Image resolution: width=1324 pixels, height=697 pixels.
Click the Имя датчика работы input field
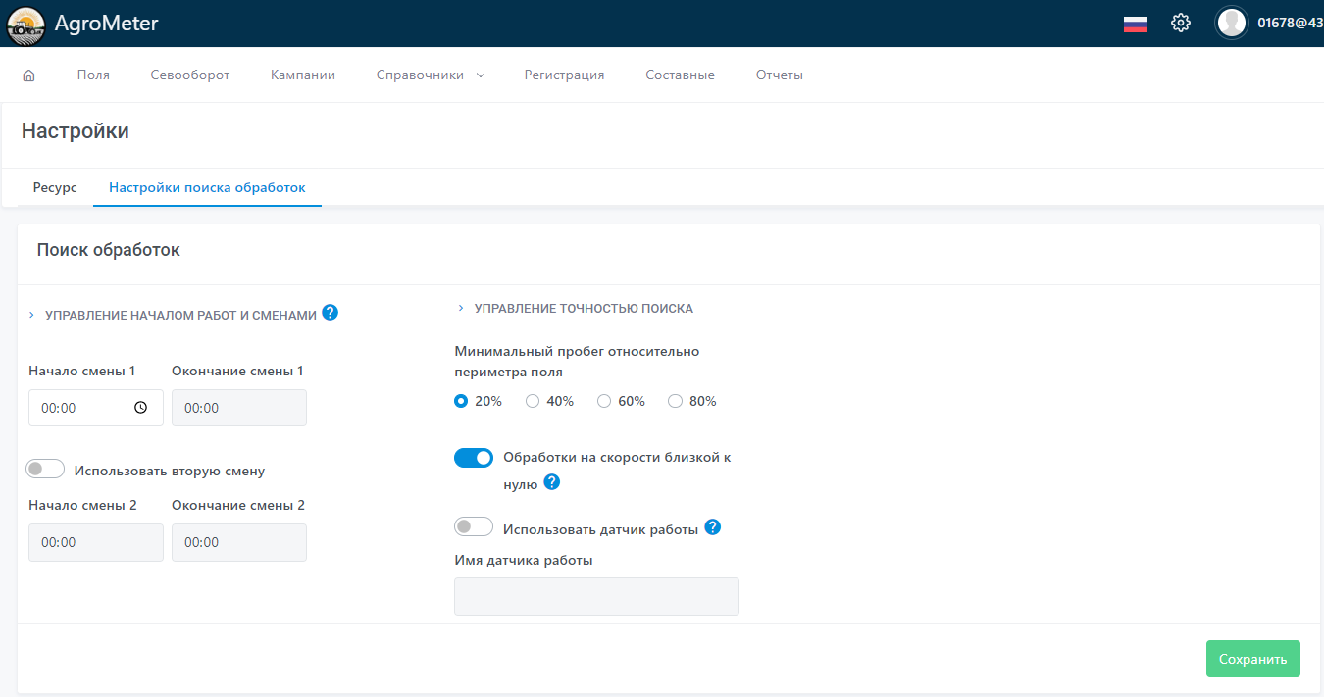click(x=596, y=596)
